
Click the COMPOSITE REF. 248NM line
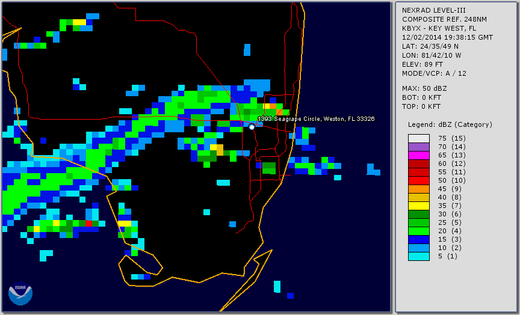[x=444, y=20]
